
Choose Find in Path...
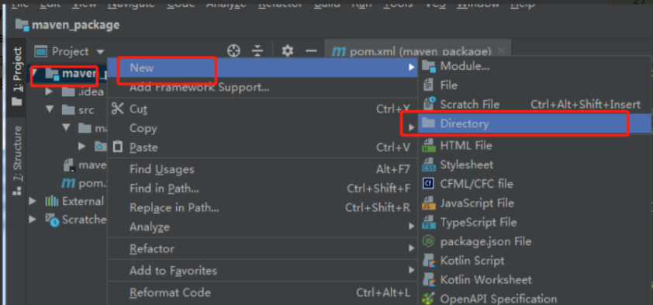[x=263, y=189]
